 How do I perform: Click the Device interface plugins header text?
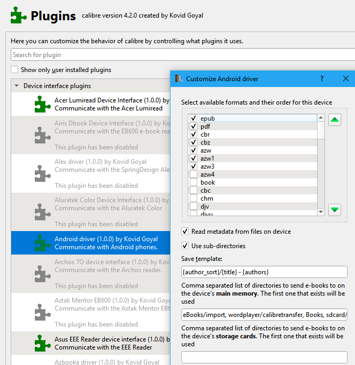click(57, 86)
